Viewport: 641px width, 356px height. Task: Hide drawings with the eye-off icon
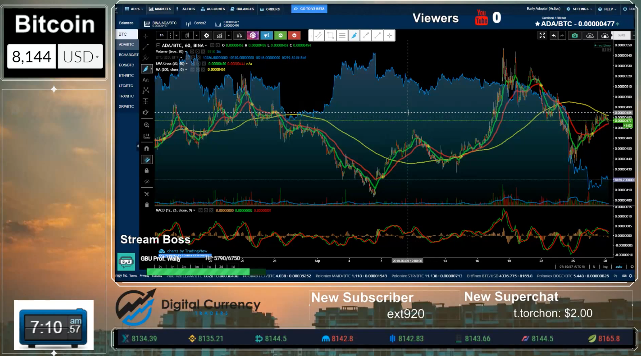[x=146, y=181]
